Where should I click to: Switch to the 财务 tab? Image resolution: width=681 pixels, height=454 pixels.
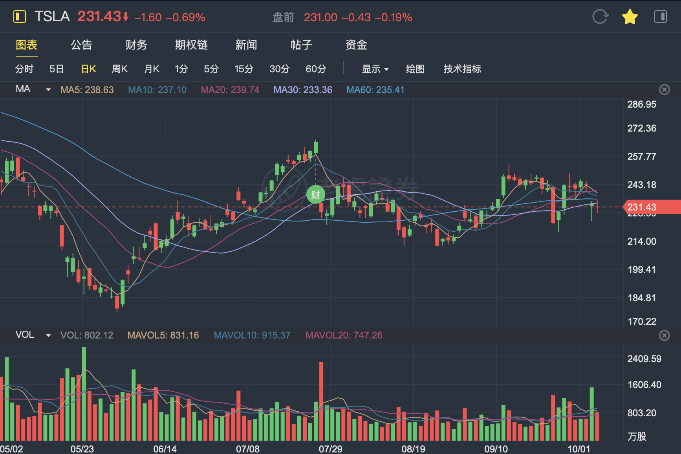point(136,45)
